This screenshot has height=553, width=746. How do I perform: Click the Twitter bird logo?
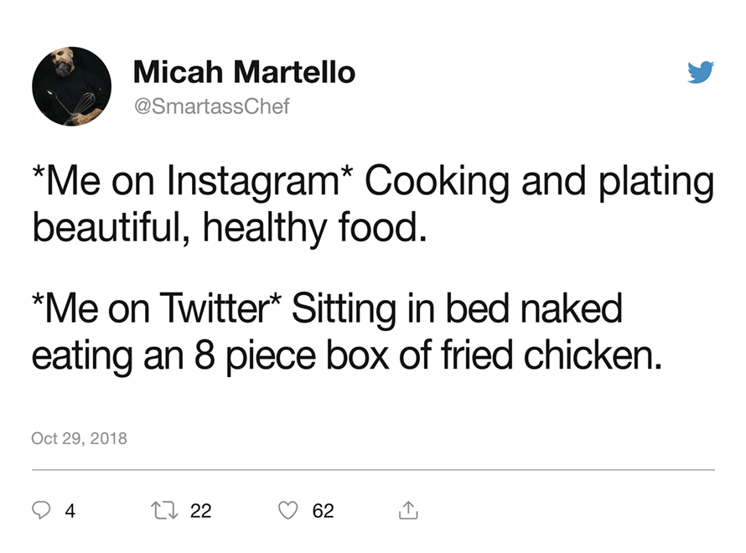pos(701,74)
